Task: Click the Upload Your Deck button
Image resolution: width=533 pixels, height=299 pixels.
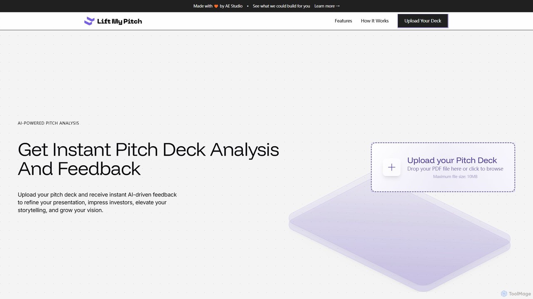Action: (x=423, y=21)
